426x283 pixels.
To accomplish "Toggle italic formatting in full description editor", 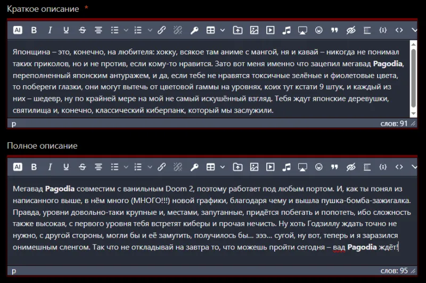I will click(50, 167).
